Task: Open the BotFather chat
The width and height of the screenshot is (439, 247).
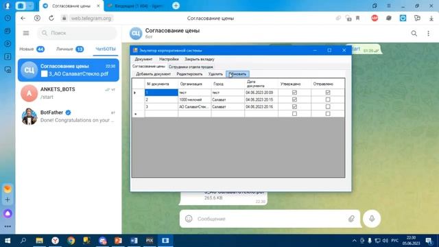Action: coord(69,116)
